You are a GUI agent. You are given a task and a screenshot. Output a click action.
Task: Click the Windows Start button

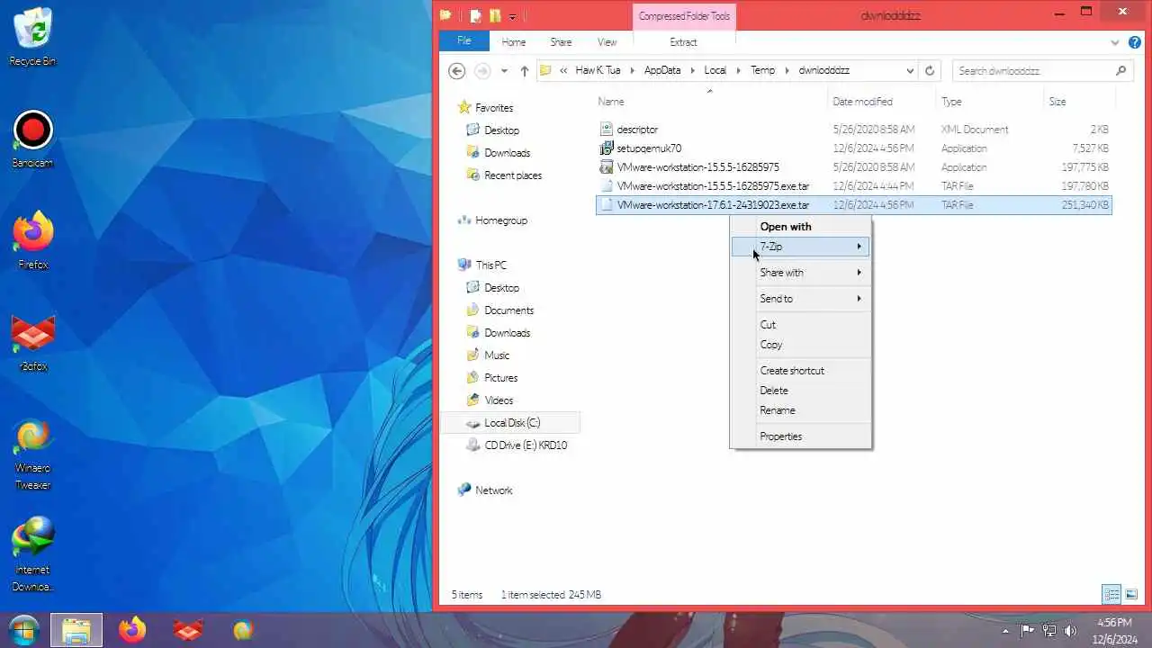[x=23, y=630]
